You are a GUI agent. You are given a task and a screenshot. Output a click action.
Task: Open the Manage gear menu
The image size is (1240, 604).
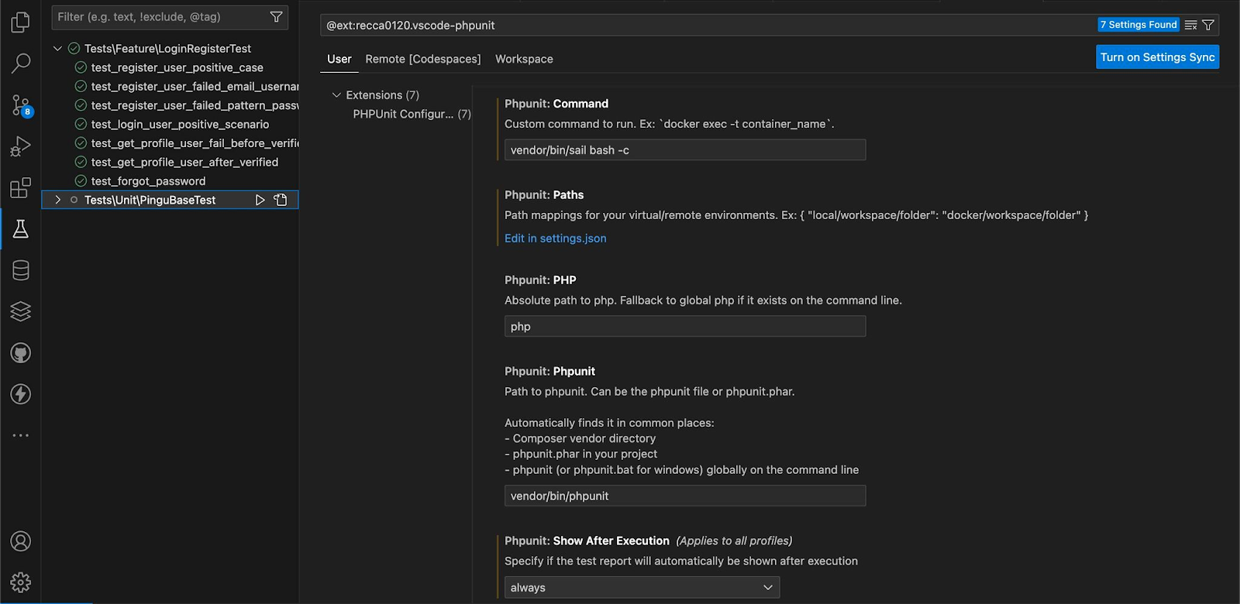21,582
